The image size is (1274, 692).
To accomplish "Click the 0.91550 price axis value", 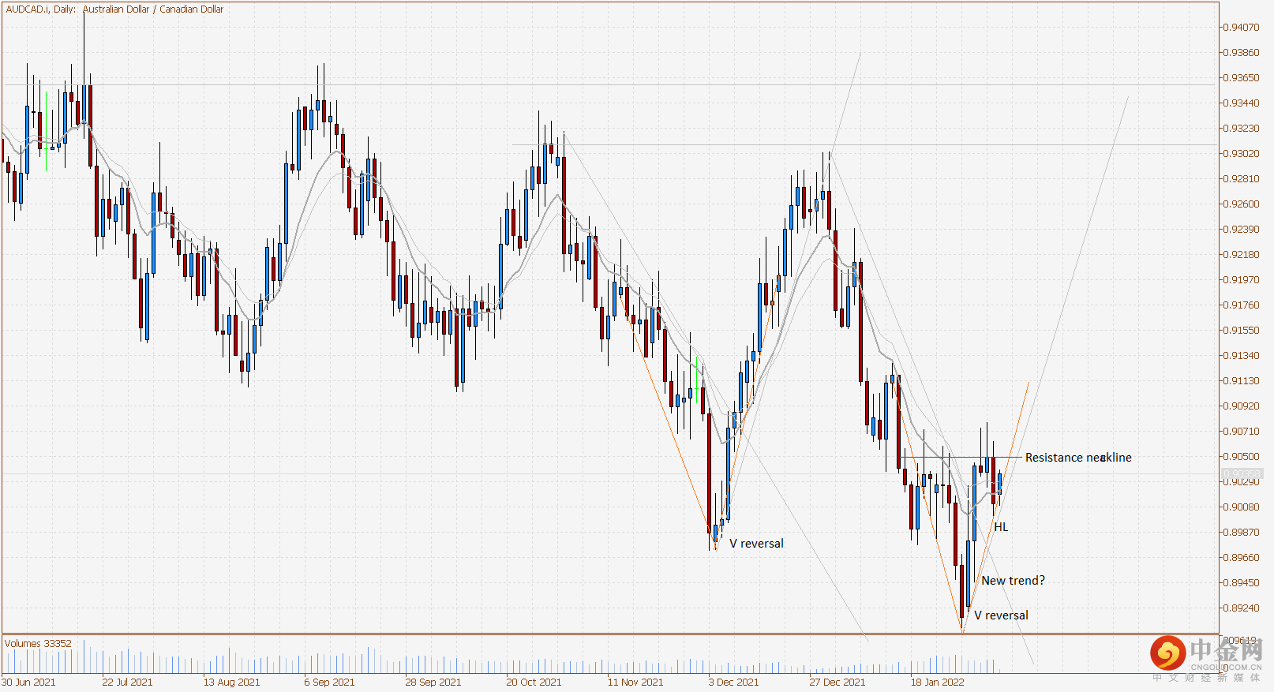I will point(1241,331).
